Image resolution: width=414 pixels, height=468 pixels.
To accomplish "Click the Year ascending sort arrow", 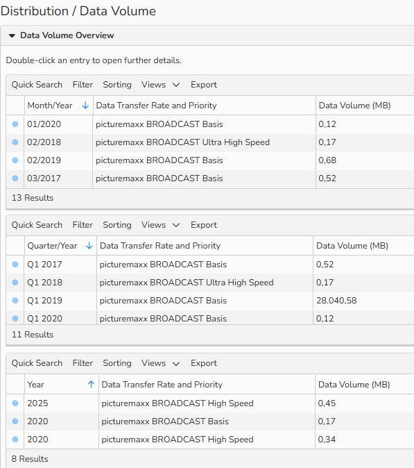I will pos(92,385).
